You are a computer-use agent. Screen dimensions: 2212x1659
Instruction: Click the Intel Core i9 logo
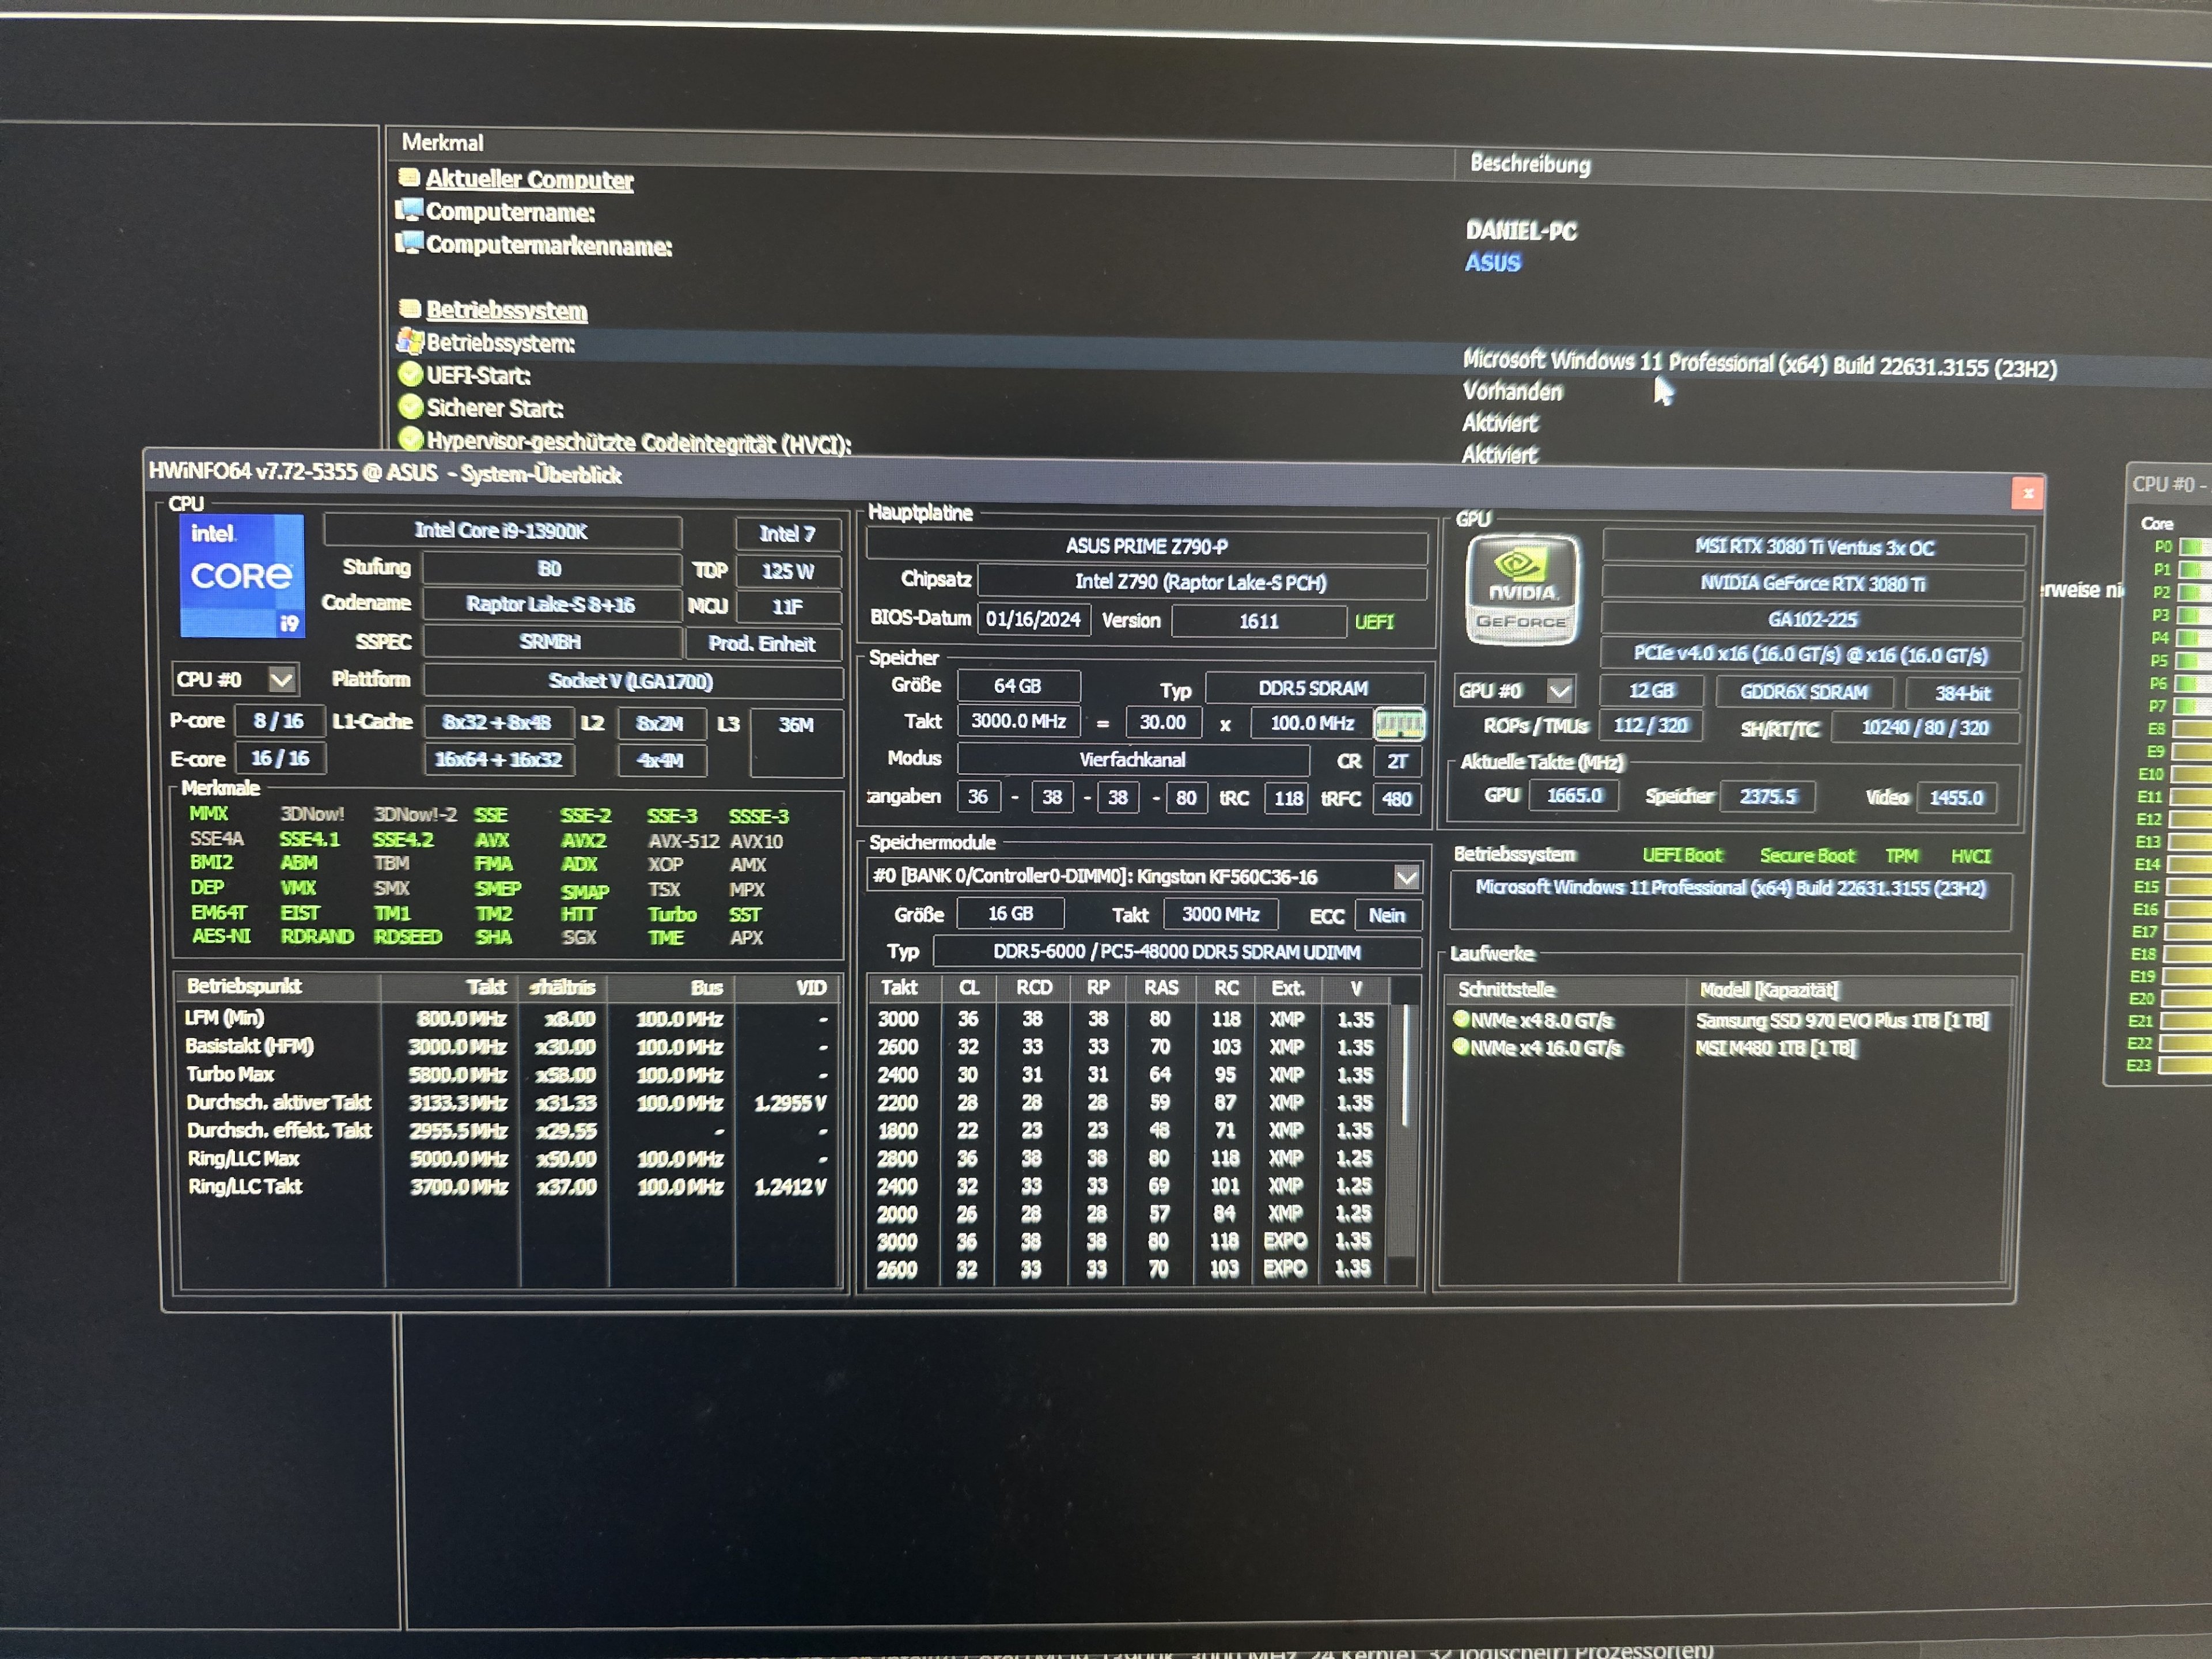point(242,576)
